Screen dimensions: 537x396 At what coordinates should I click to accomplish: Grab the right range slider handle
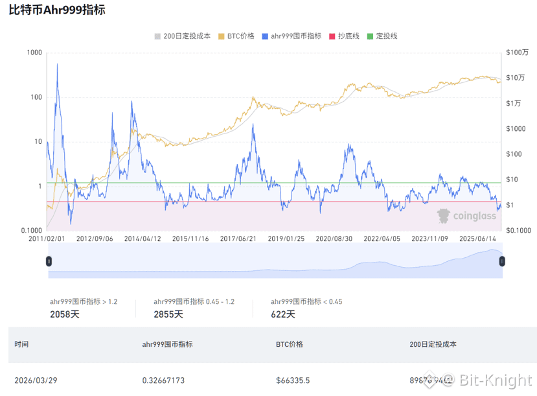pyautogui.click(x=502, y=262)
